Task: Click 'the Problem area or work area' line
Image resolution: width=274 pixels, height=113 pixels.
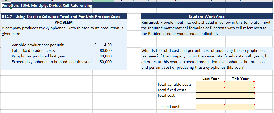Action: click(179, 34)
